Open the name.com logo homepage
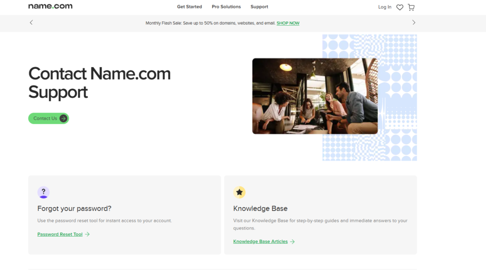 coord(50,6)
